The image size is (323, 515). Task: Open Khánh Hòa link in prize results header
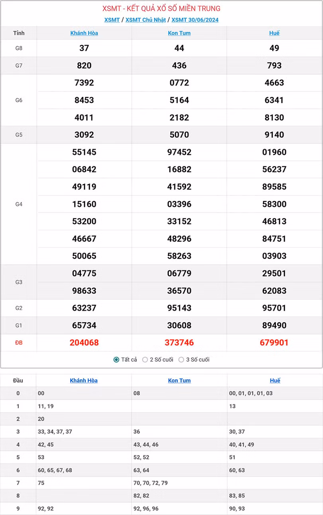coord(84,33)
